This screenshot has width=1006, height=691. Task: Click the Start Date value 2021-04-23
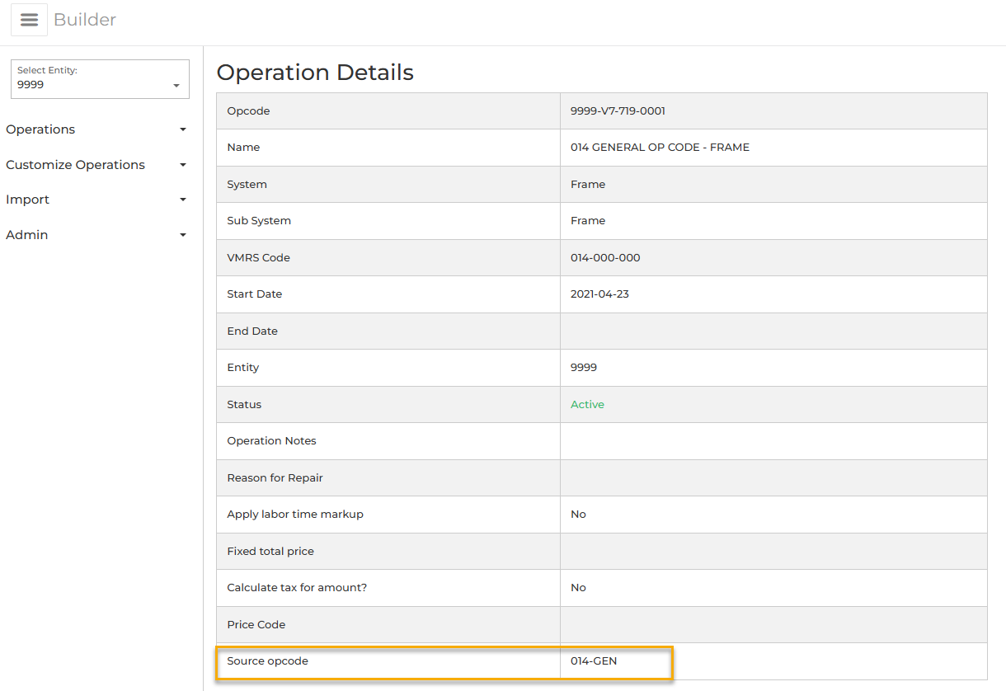click(x=599, y=294)
